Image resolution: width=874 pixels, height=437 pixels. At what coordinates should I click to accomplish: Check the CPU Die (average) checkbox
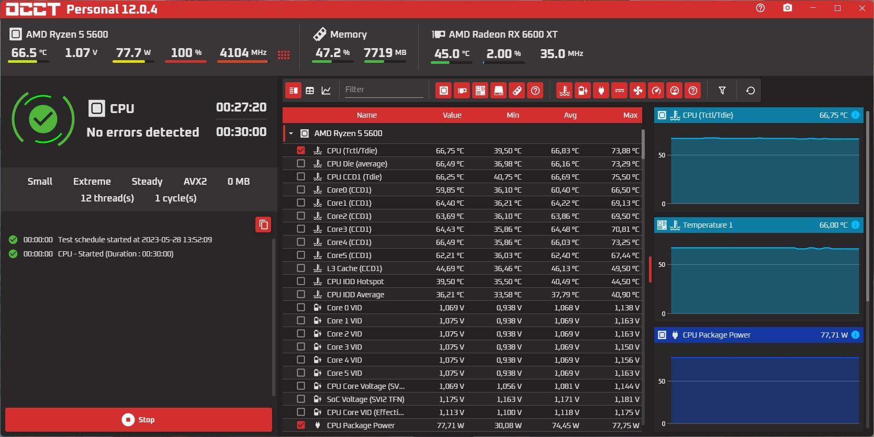tap(300, 163)
